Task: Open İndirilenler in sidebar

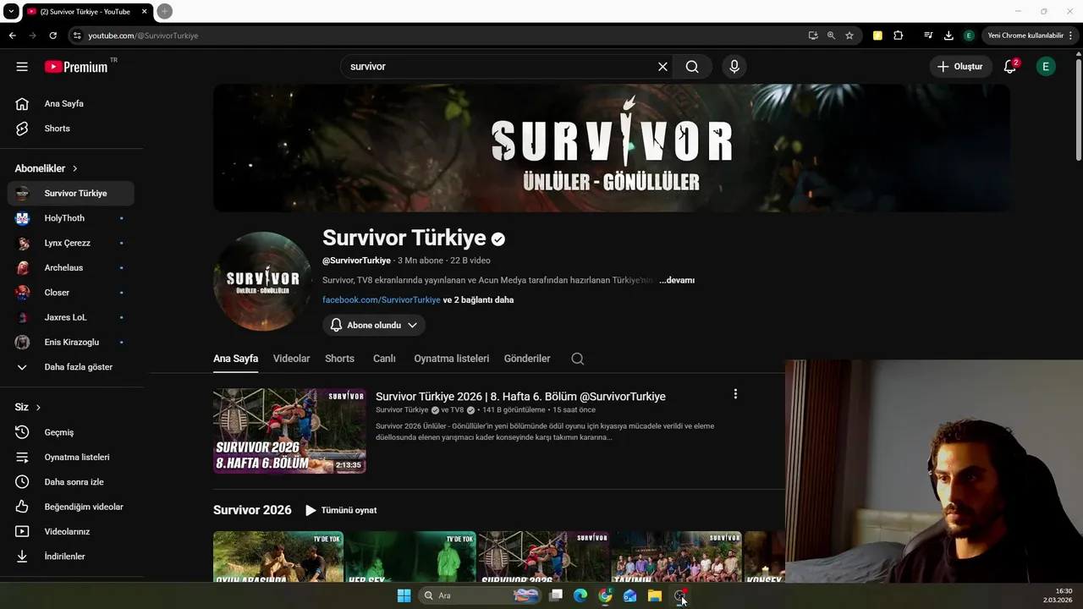Action: (71, 557)
